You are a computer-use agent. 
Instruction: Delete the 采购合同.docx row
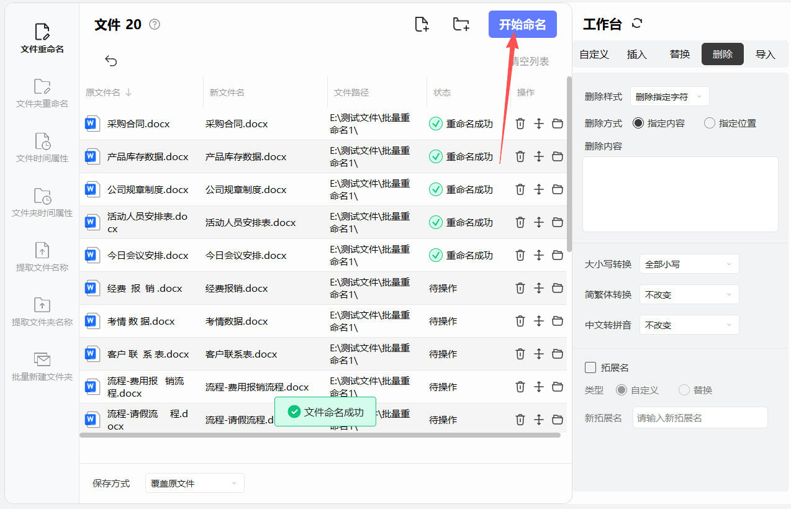[520, 124]
